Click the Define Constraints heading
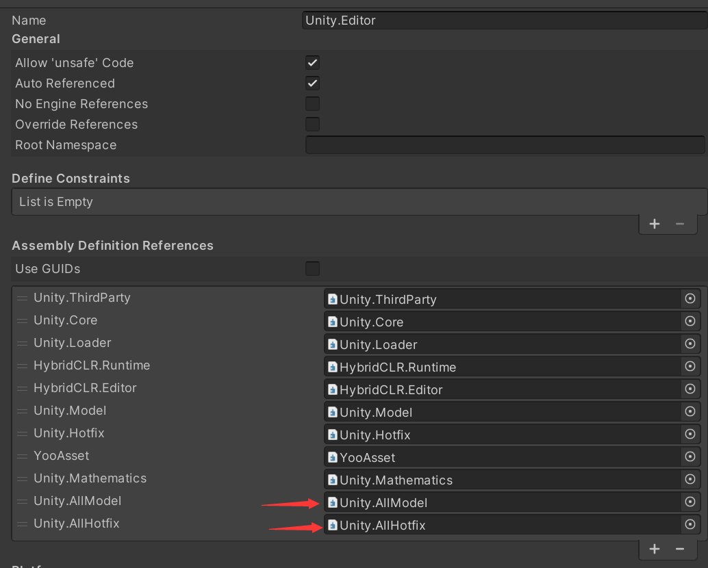Viewport: 708px width, 568px height. [x=71, y=178]
